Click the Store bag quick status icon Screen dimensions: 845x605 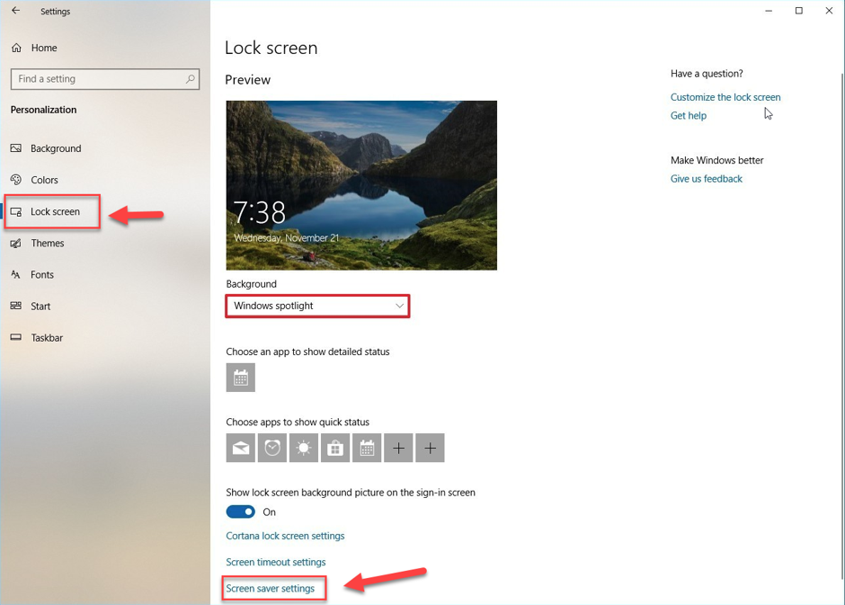point(335,449)
